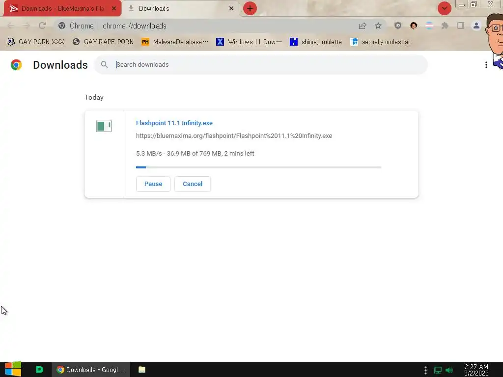
Task: Click the download speed status text
Action: click(x=195, y=154)
